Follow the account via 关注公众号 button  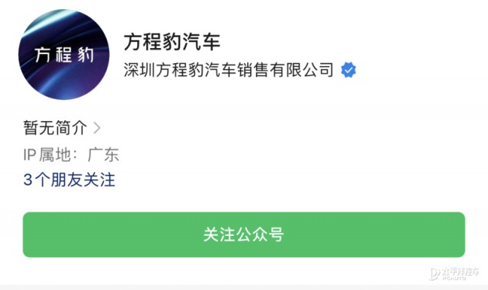point(244,234)
